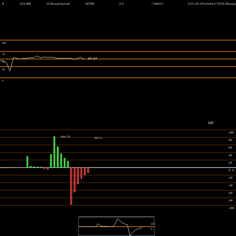This screenshot has width=236, height=236.
Task: Click the longest red histogram bar
Action: tap(71, 186)
